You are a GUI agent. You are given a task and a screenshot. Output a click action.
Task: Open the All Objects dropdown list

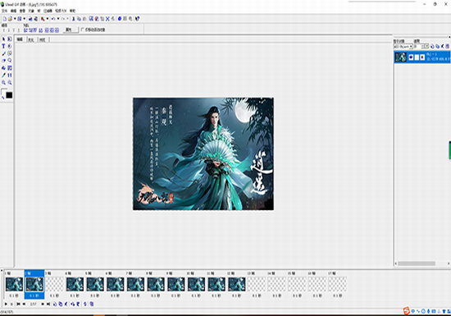click(403, 46)
